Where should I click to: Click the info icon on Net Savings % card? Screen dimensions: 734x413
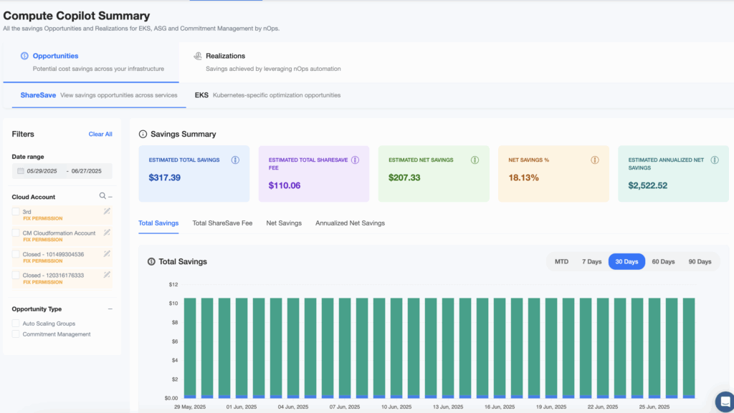(x=594, y=160)
